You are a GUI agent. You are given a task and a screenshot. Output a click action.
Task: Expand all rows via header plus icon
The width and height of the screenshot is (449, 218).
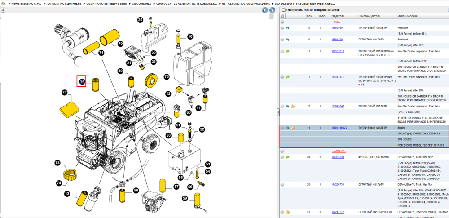coord(282,16)
